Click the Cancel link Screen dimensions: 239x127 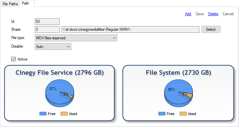pyautogui.click(x=228, y=14)
